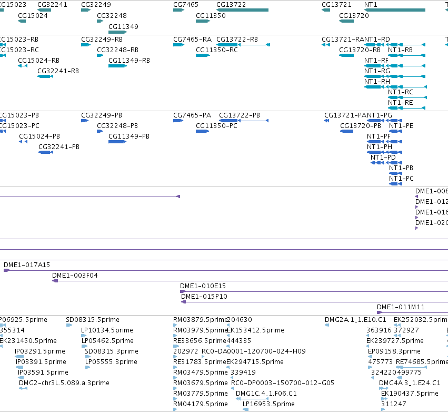
Task: Select protein CG32249-PB
Action: 85,121
